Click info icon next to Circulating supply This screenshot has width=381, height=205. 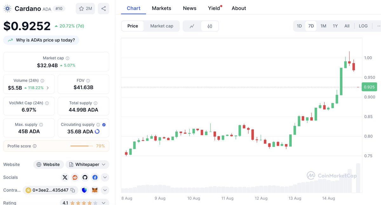pos(98,125)
